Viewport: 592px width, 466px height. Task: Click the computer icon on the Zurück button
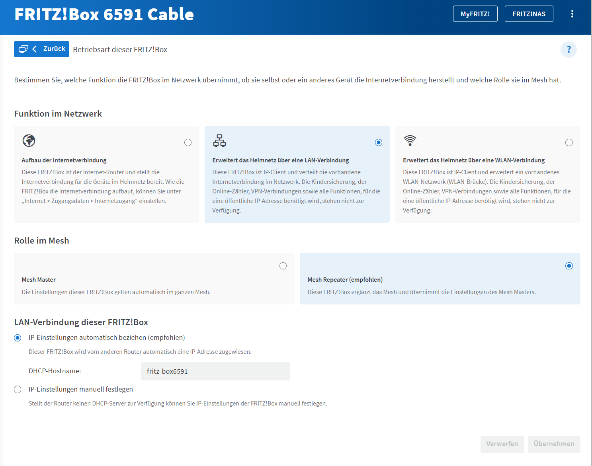[x=23, y=49]
